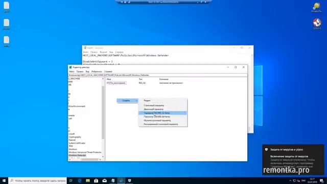Click the tree pane horizontal scrollbar thumb
This screenshot has height=184, width=327.
[x=90, y=159]
